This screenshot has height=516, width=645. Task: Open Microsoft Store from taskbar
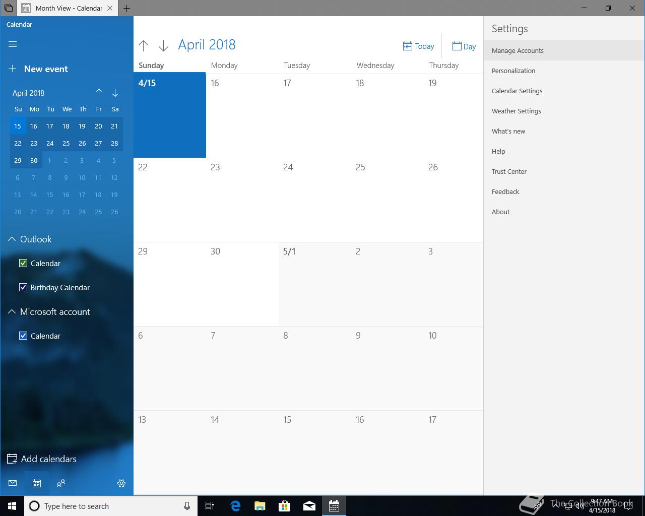point(285,506)
